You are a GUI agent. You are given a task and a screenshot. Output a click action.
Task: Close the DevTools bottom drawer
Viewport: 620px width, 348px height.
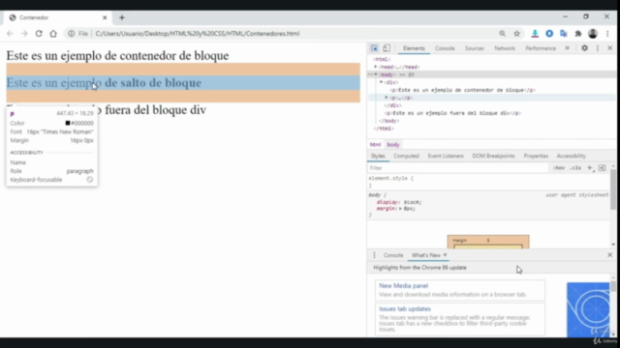point(609,255)
